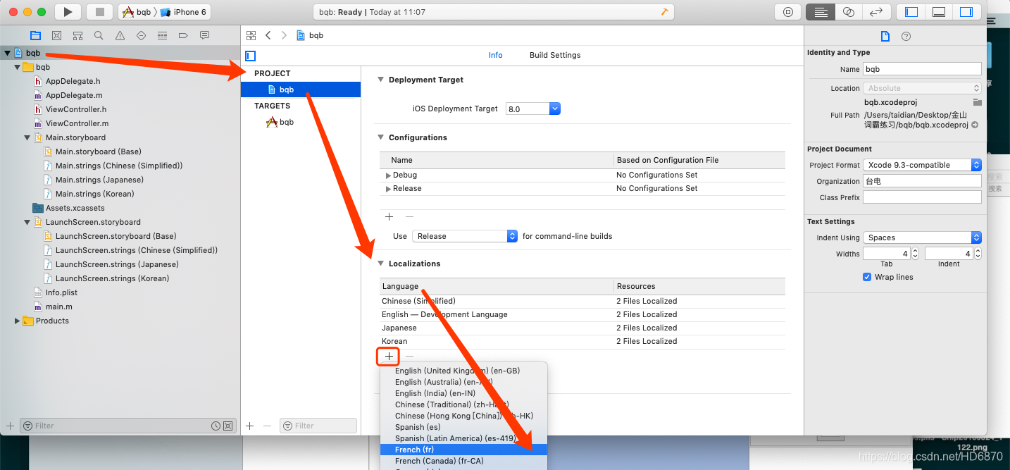The width and height of the screenshot is (1010, 470).
Task: Increase Indent width with the stepper
Action: pyautogui.click(x=978, y=250)
